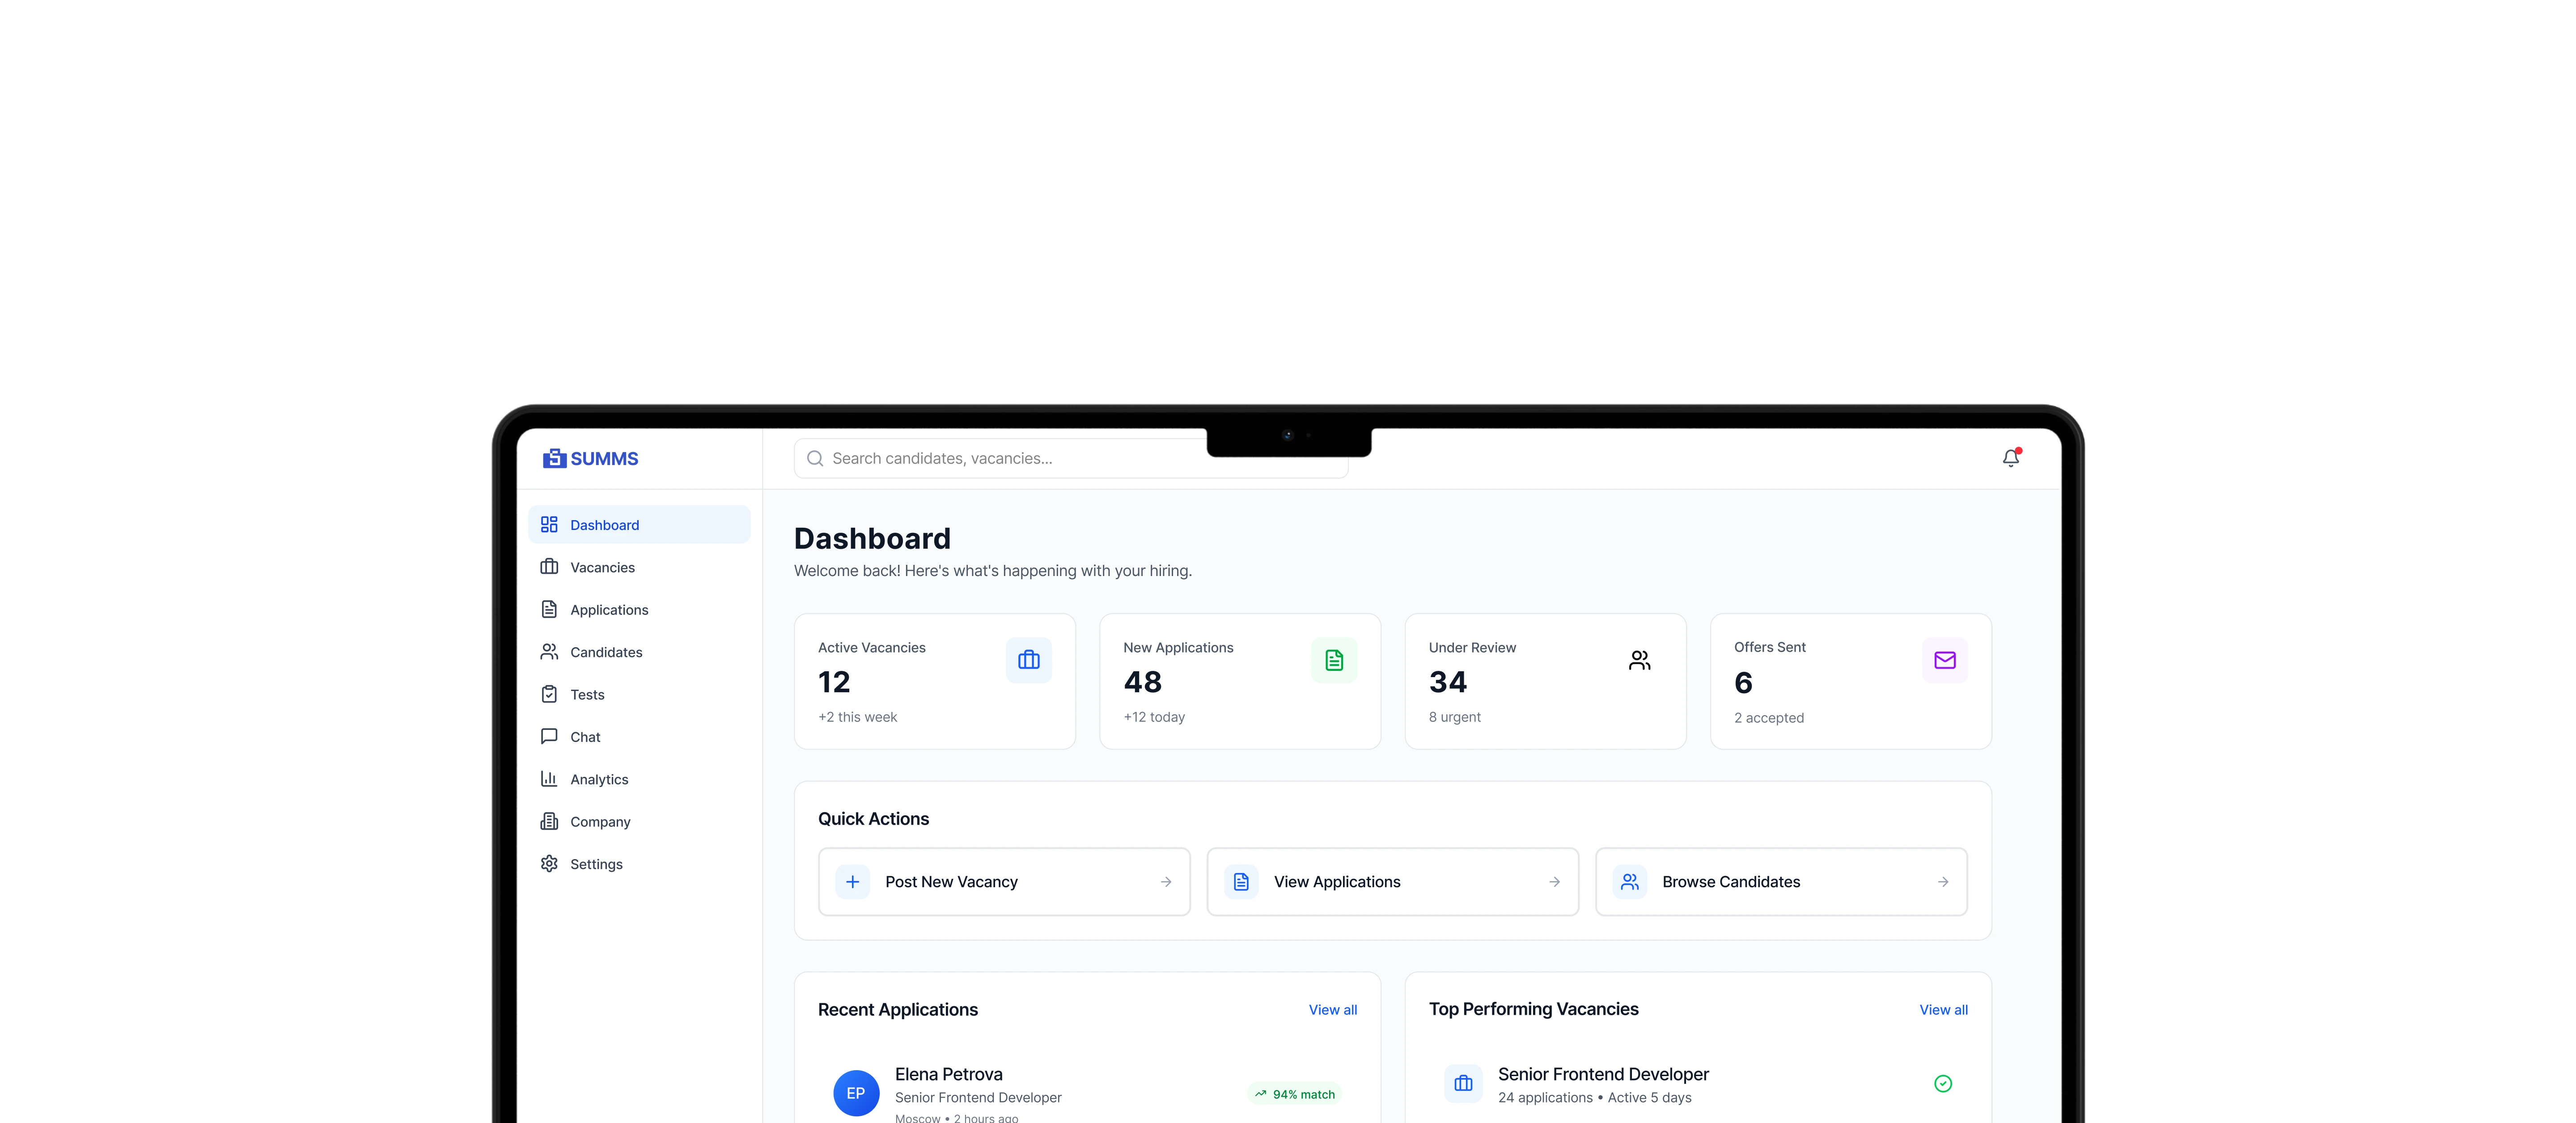Viewport: 2576px width, 1123px height.
Task: Click the Recent Applications heading
Action: [x=897, y=1010]
